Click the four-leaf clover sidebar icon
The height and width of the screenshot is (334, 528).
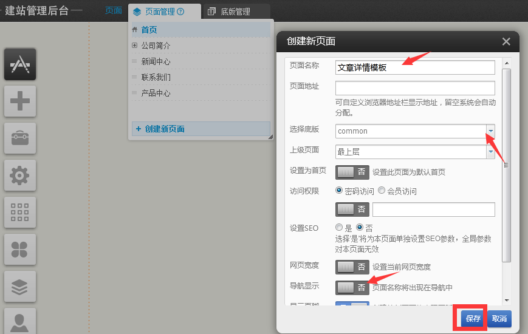[20, 249]
